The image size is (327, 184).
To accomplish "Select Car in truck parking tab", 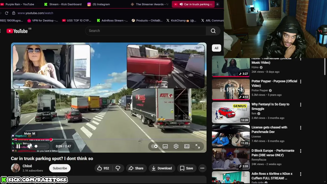I will [x=193, y=4].
